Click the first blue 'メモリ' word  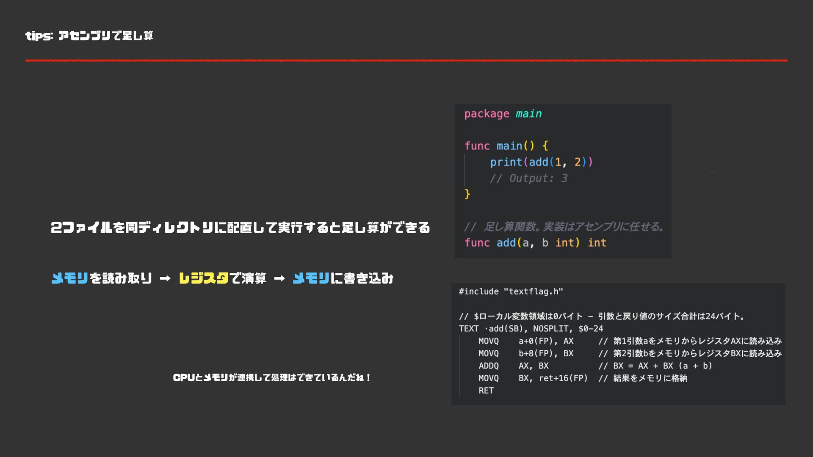tap(69, 278)
